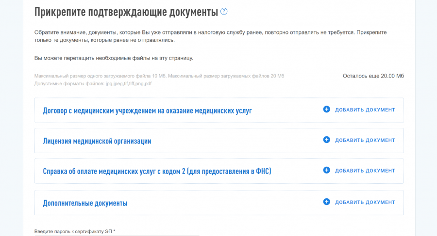Click the drag-and-drop files hint sentence
This screenshot has width=437, height=236.
pos(114,58)
